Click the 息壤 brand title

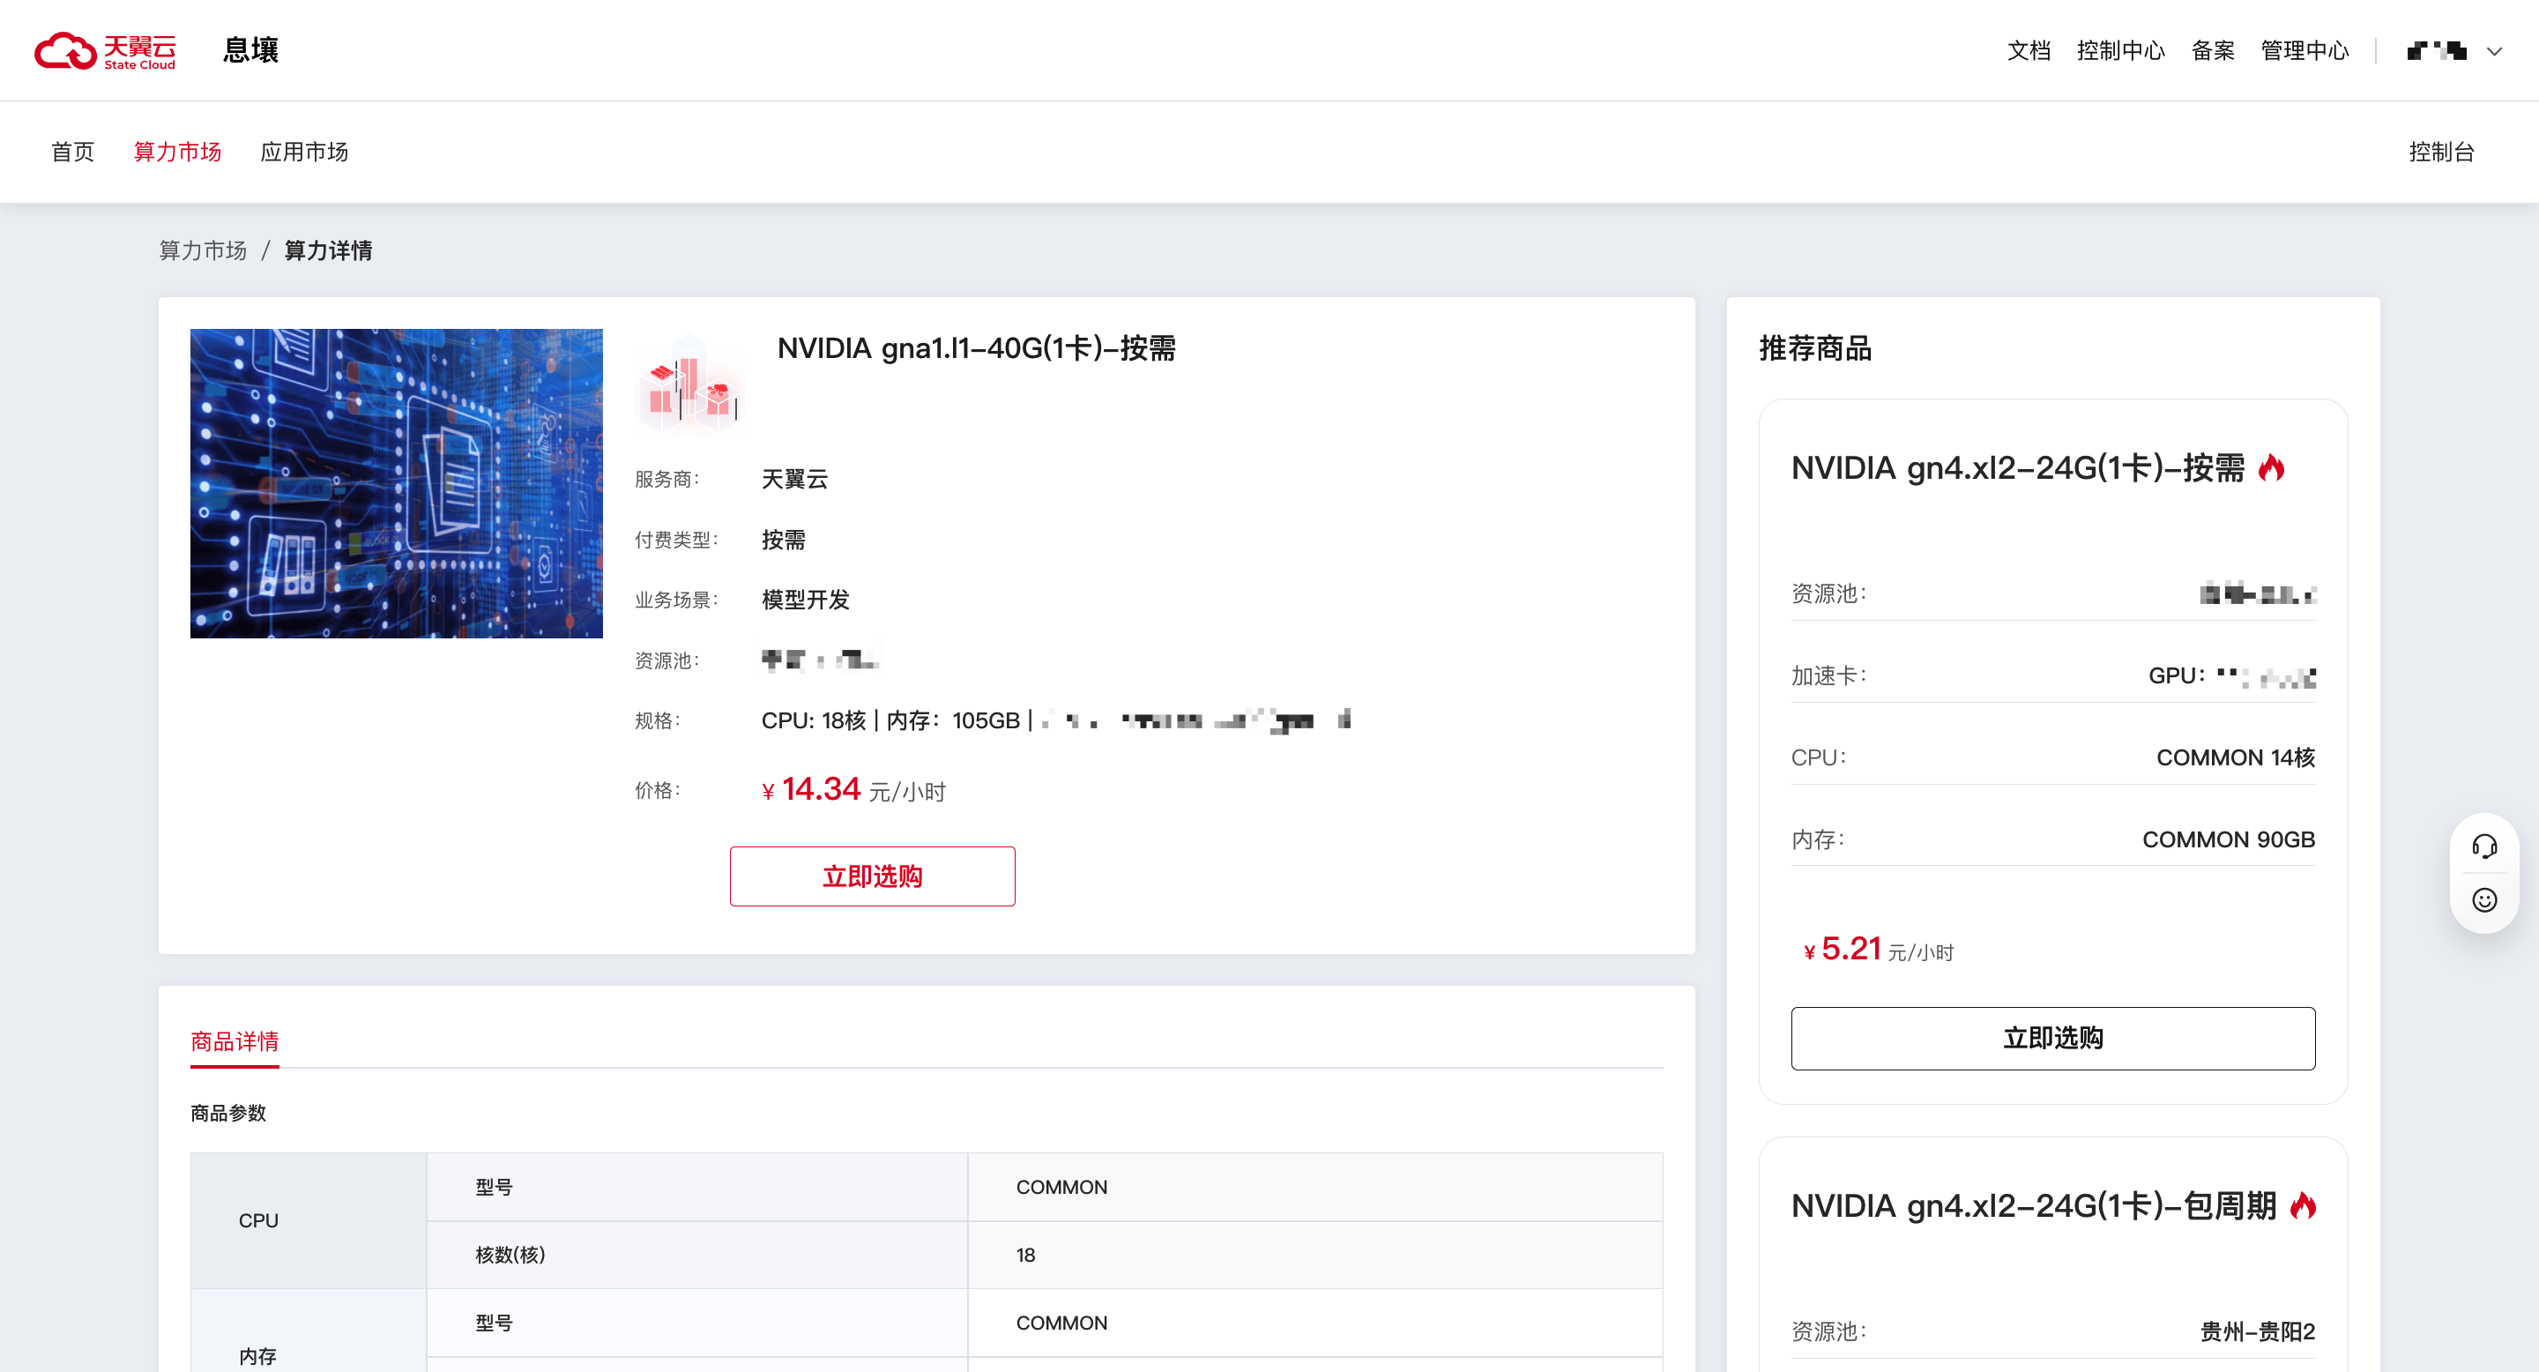click(x=250, y=50)
